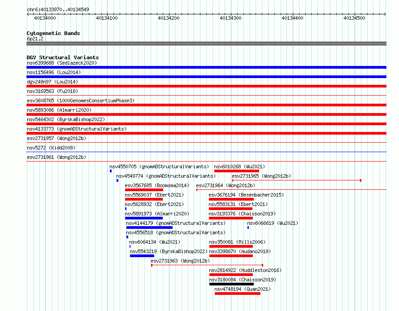Screen dimensions: 399x311
Task: Click the black bar under nsv3180084 (Chaisson2019)
Action: click(x=232, y=284)
